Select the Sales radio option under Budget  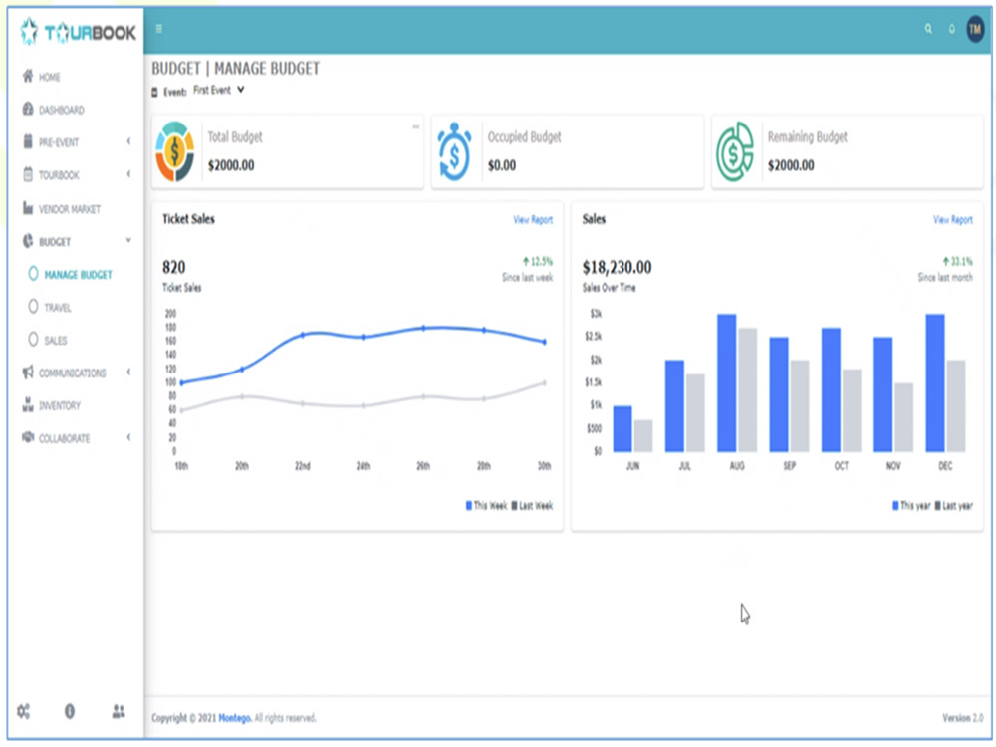click(56, 340)
